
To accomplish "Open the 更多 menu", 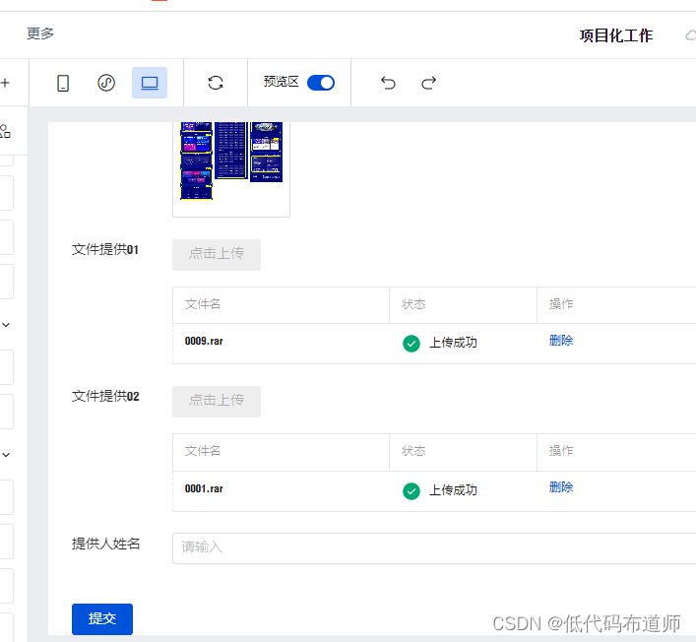I will 40,33.
